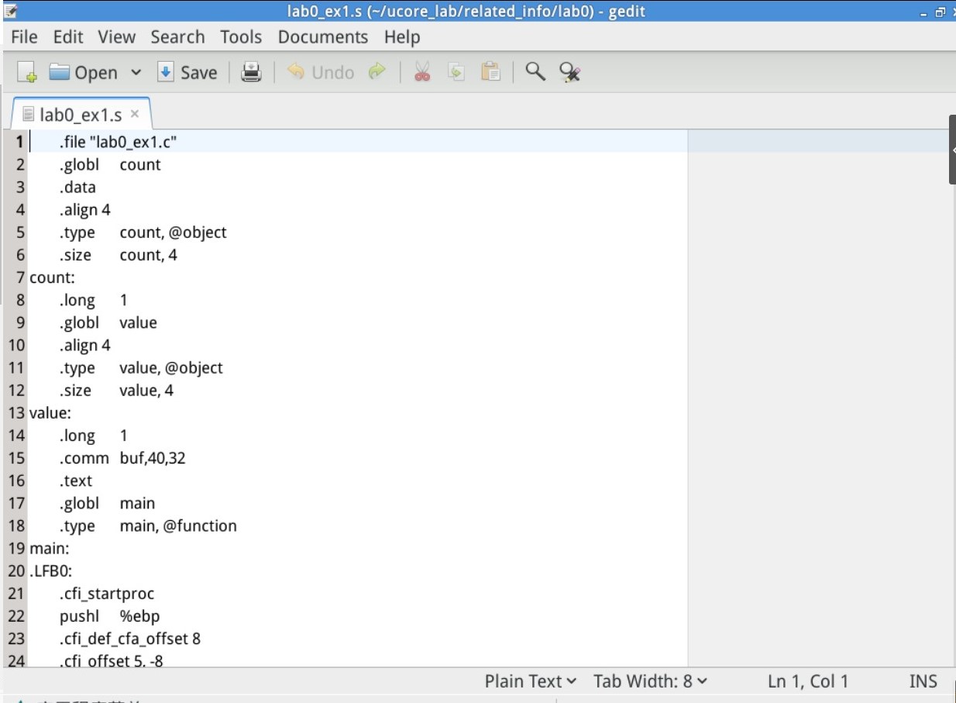Open the Documents menu
Screen dimensions: 956x703
pyautogui.click(x=322, y=37)
